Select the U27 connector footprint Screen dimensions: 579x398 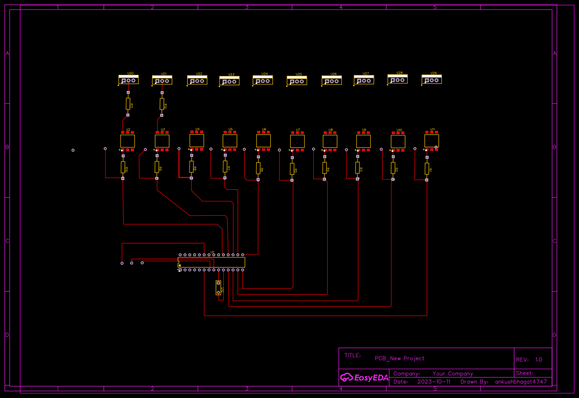[364, 79]
